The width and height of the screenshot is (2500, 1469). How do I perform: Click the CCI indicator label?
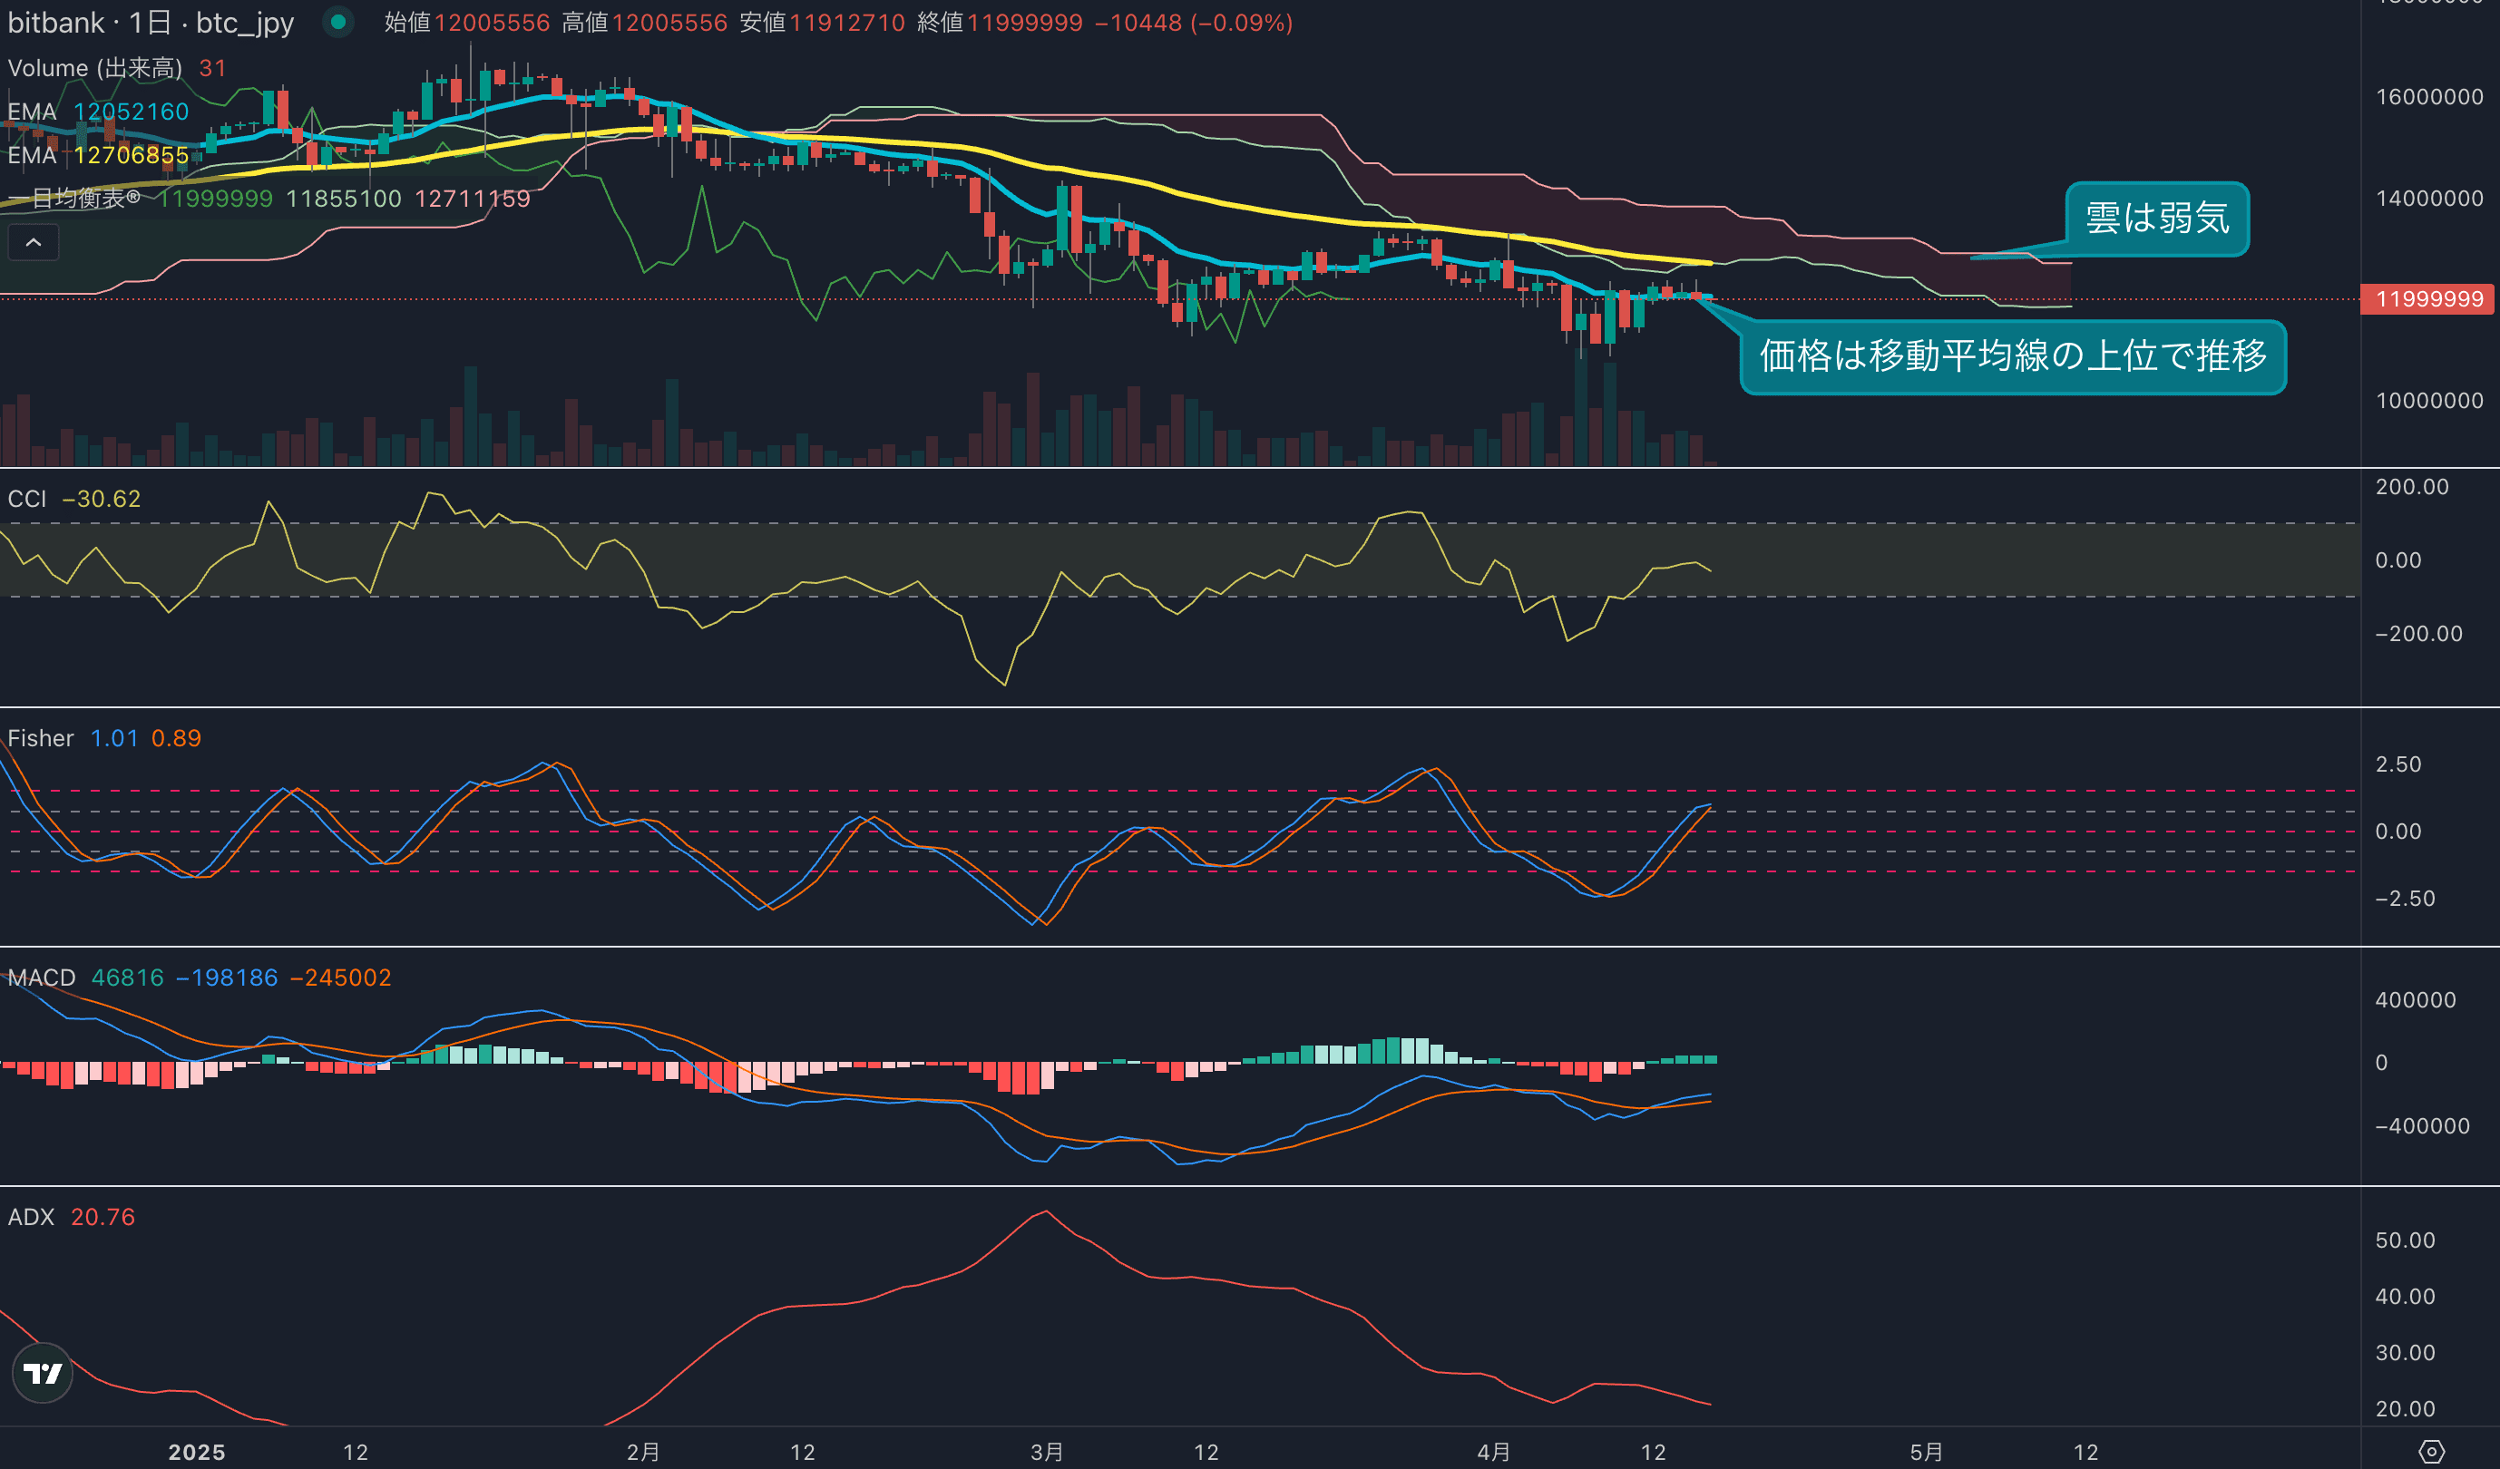(27, 499)
